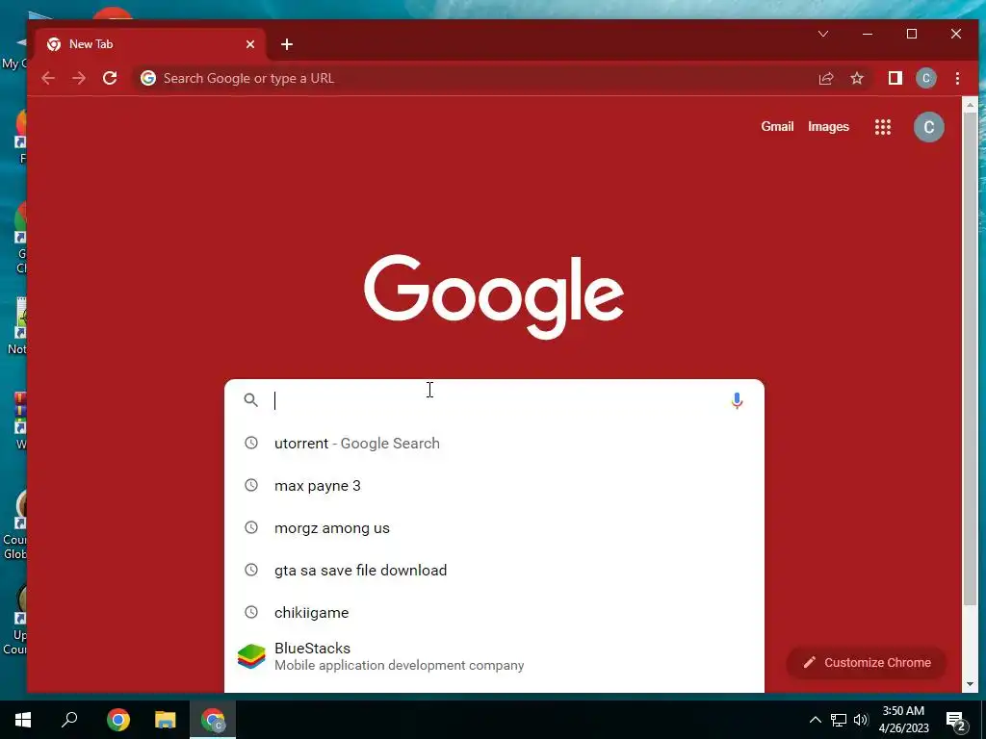
Task: Open the Chrome profile avatar in toolbar
Action: click(x=925, y=78)
